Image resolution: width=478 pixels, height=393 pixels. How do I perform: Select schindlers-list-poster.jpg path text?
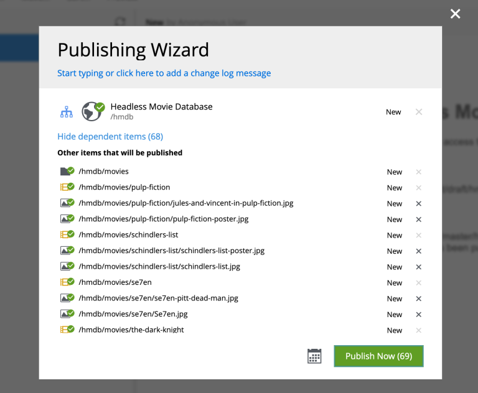pos(172,251)
